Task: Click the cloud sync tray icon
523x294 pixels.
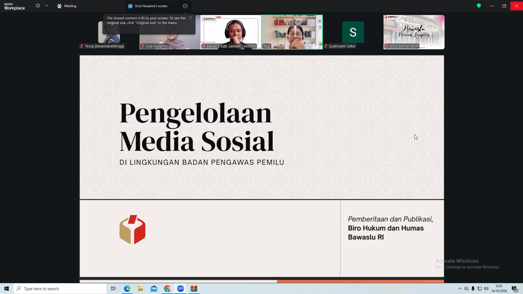Action: (x=466, y=288)
